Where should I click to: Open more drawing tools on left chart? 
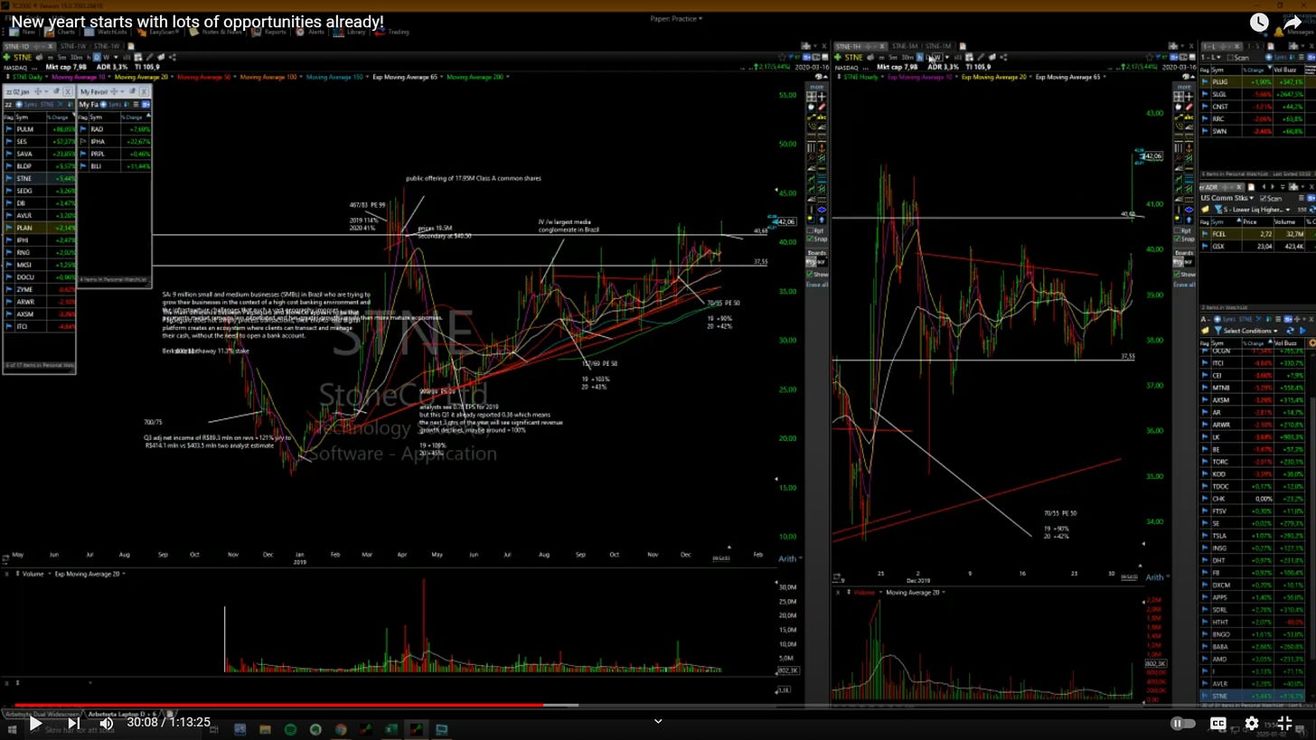(816, 88)
